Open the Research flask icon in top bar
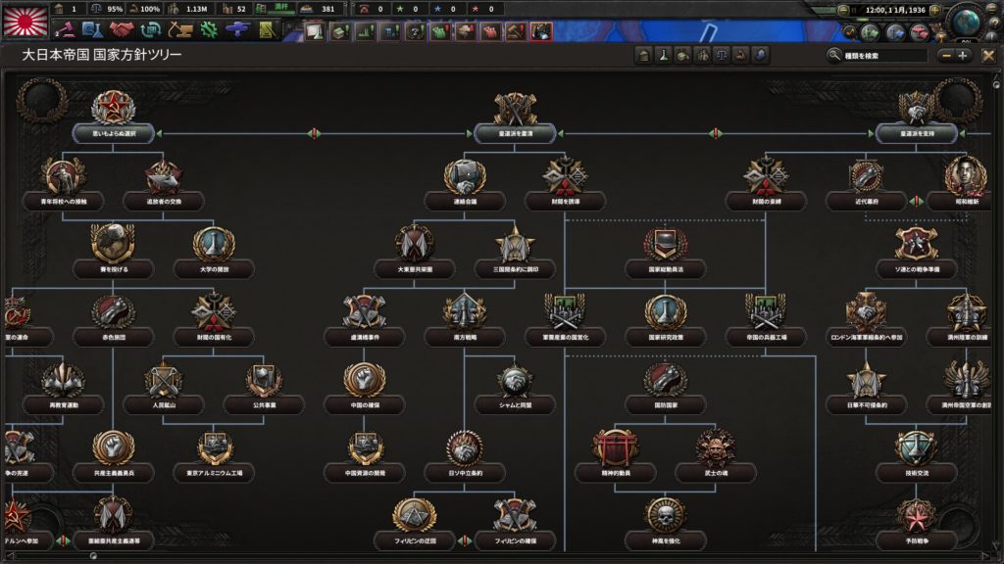The width and height of the screenshot is (1004, 564). pyautogui.click(x=92, y=30)
